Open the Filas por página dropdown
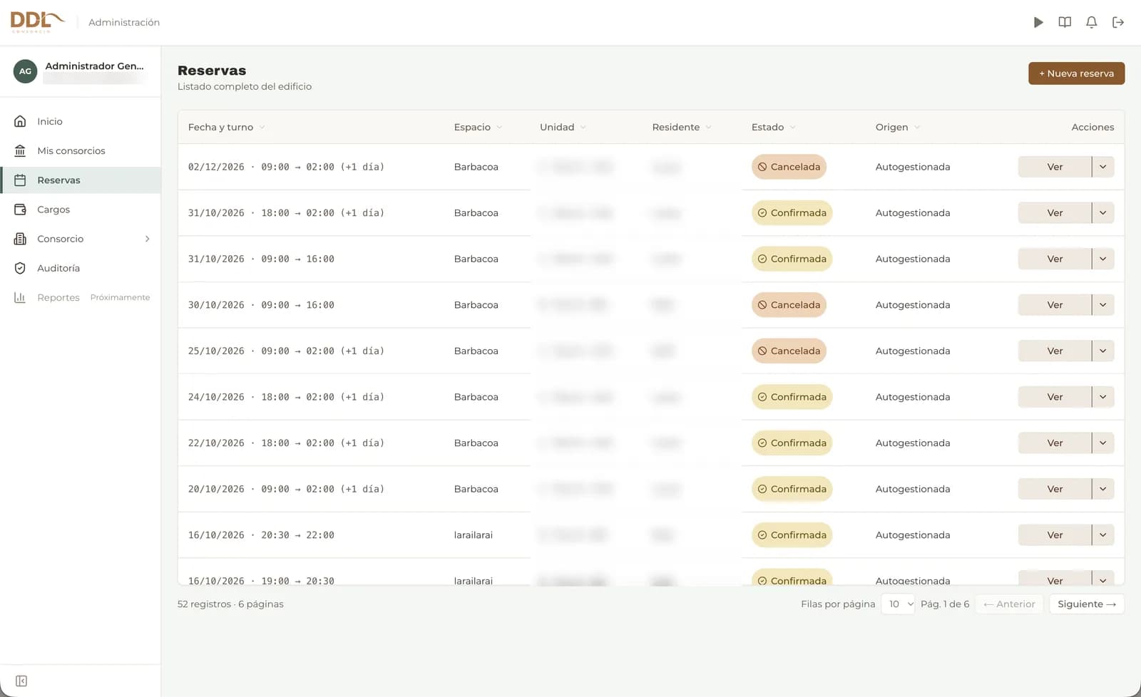The width and height of the screenshot is (1141, 697). click(x=898, y=604)
